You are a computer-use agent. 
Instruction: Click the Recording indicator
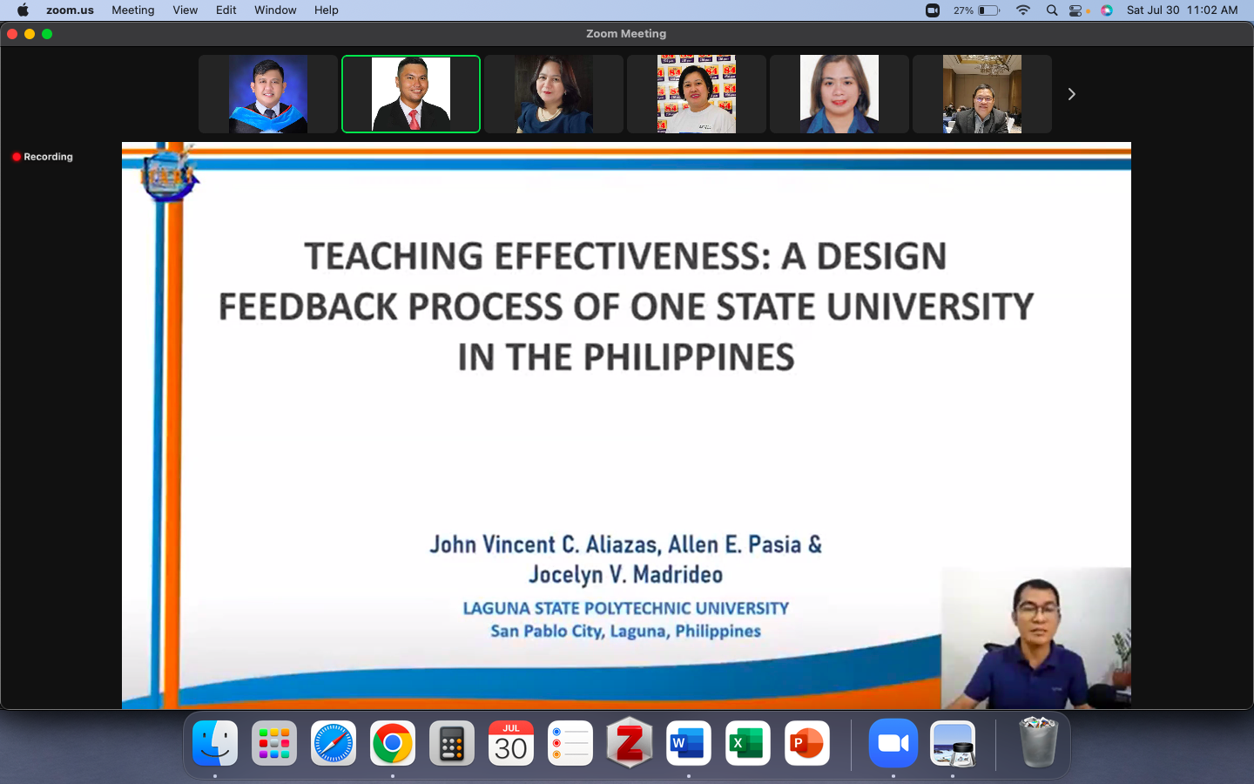click(43, 157)
